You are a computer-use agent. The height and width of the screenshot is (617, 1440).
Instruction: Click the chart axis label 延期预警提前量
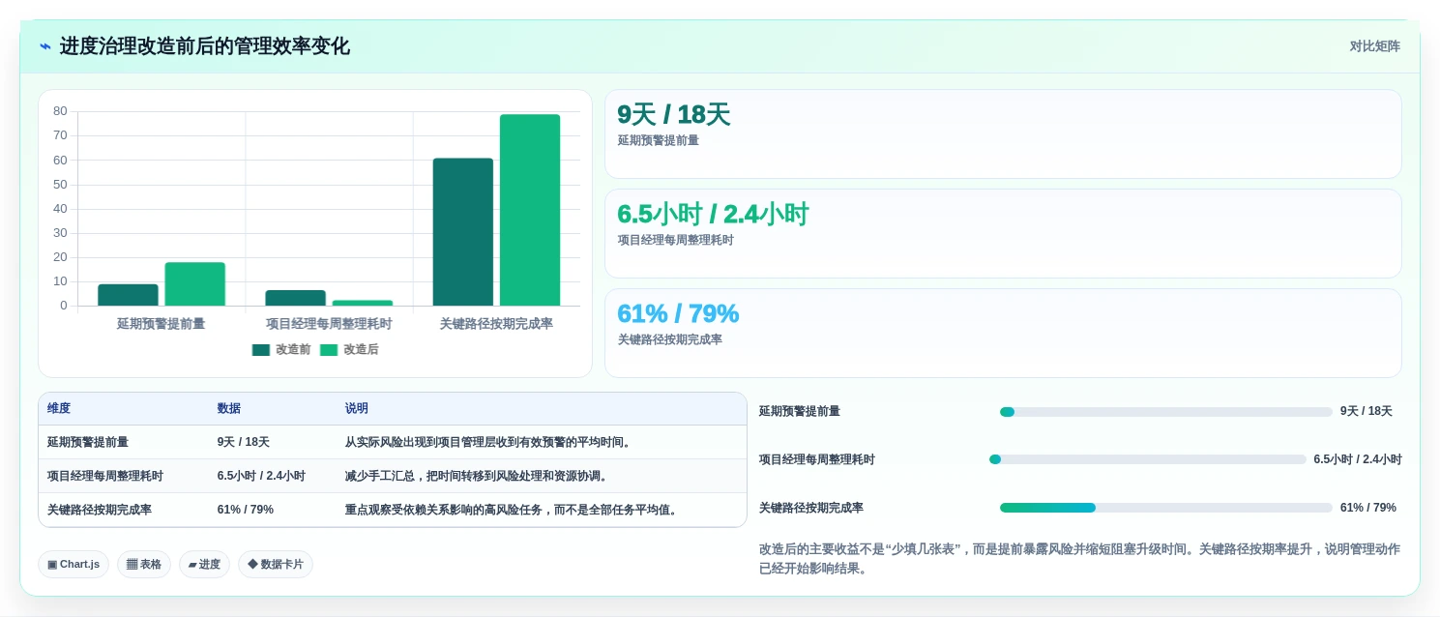pyautogui.click(x=161, y=324)
